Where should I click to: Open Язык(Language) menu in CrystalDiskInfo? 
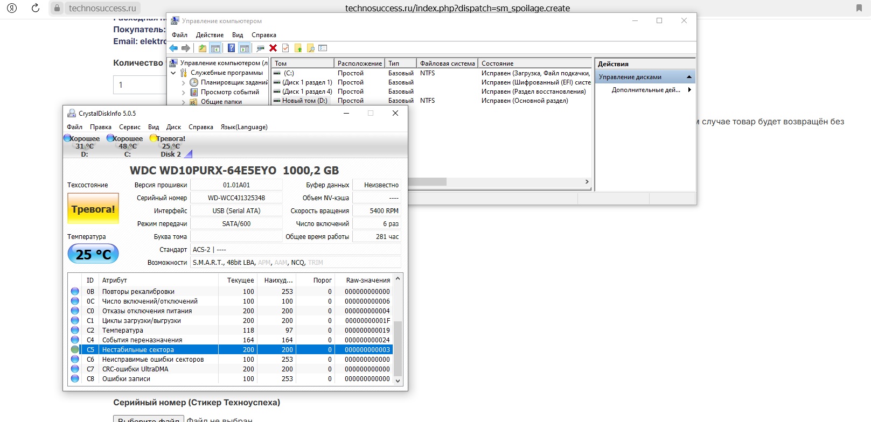(244, 127)
